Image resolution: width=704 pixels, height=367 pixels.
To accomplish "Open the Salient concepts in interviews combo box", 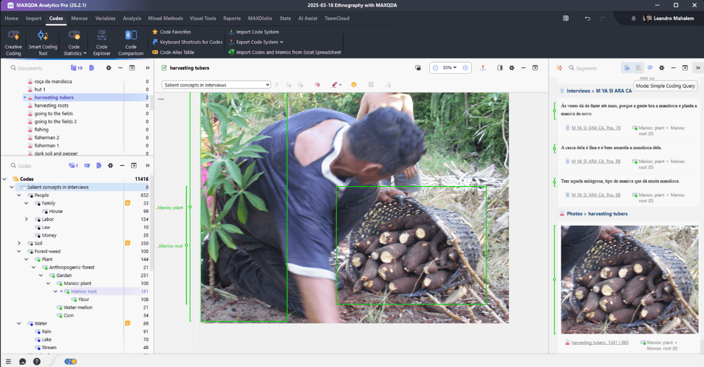I will [x=216, y=85].
